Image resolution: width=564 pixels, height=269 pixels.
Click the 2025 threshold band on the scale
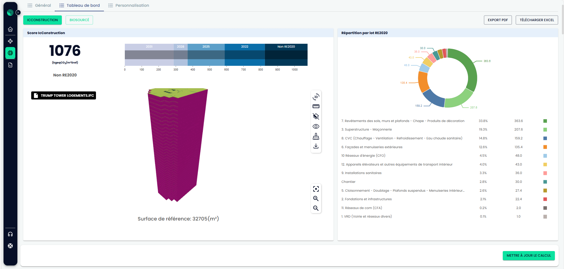click(206, 55)
